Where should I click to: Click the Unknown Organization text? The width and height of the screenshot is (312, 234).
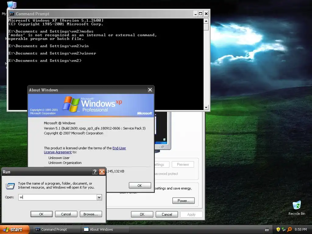pyautogui.click(x=65, y=163)
